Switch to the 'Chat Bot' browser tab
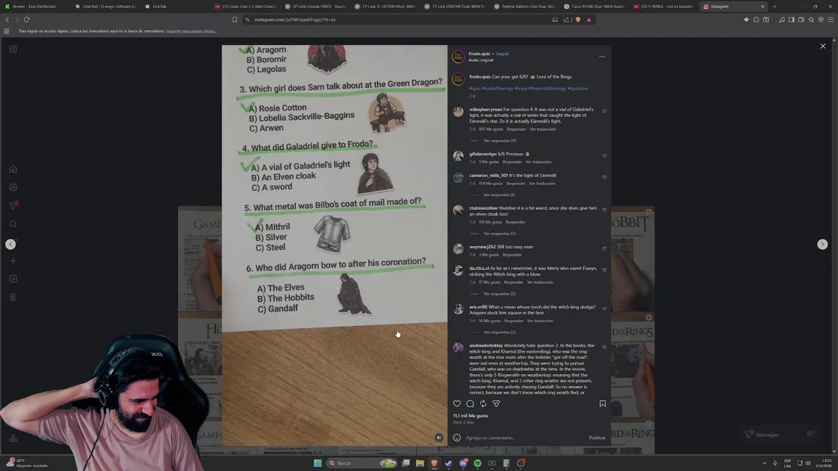The width and height of the screenshot is (838, 471). point(105,7)
